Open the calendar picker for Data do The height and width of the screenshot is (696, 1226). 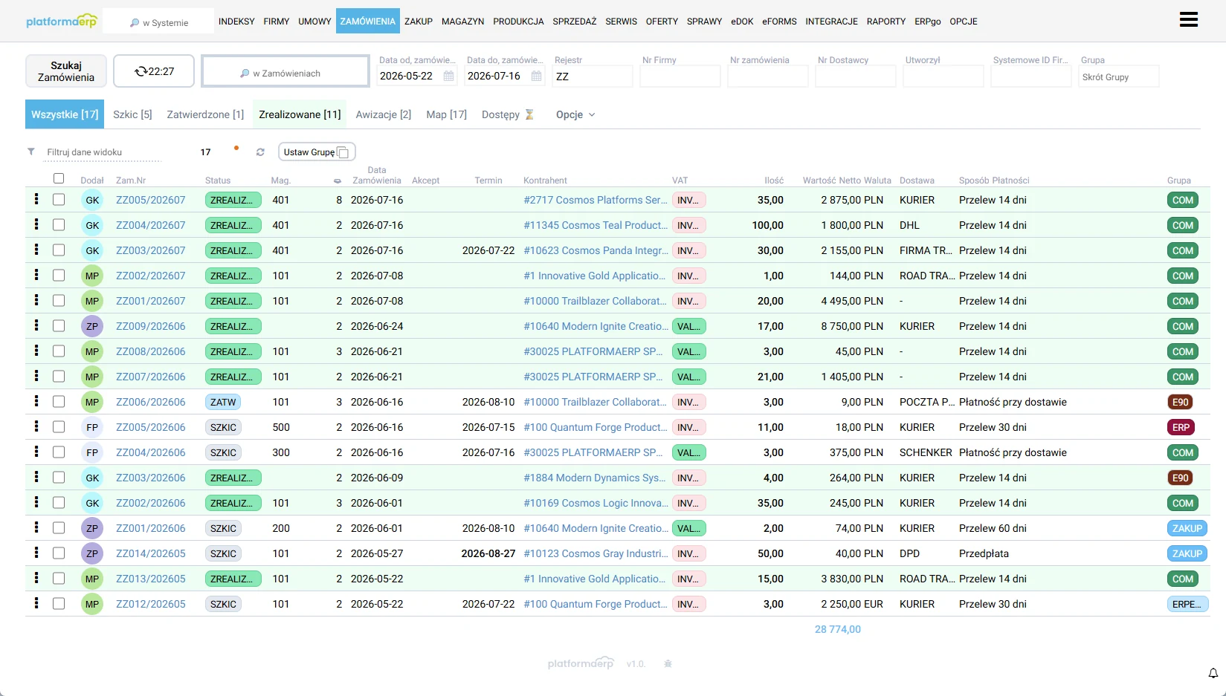click(536, 76)
